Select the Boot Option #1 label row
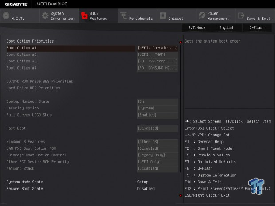 click(71, 48)
